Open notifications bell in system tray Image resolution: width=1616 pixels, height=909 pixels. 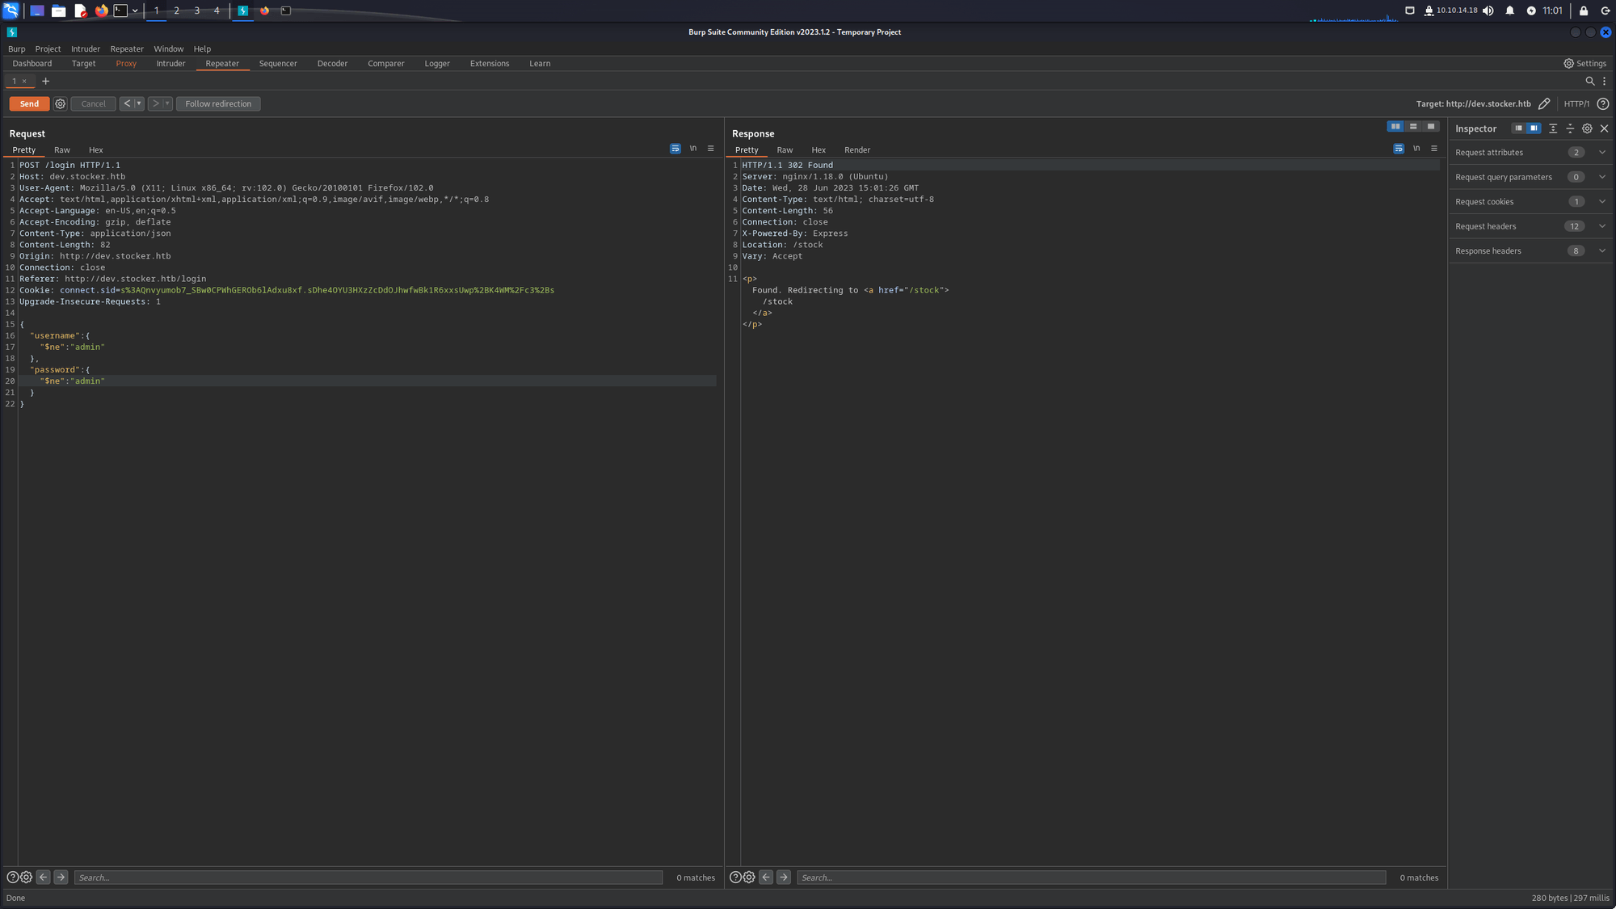pyautogui.click(x=1509, y=11)
